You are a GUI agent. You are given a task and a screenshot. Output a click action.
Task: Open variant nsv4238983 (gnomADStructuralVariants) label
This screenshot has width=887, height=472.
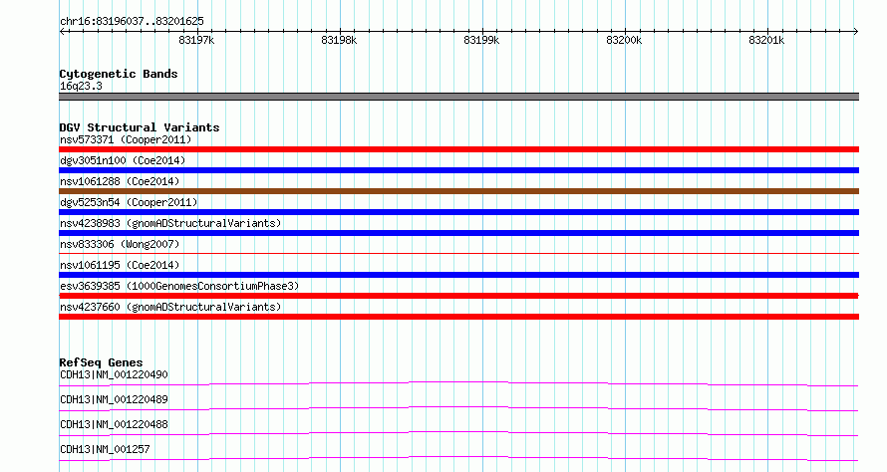click(170, 223)
